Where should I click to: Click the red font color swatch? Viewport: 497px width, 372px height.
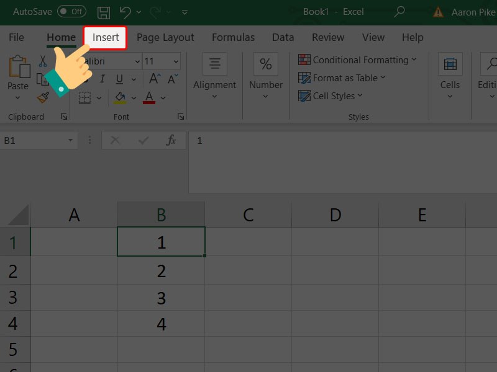click(148, 98)
